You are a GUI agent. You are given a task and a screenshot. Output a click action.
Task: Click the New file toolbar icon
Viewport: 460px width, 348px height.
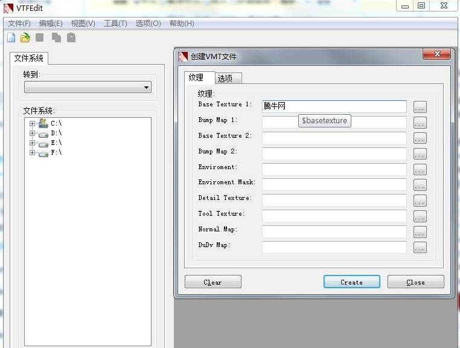tap(11, 38)
